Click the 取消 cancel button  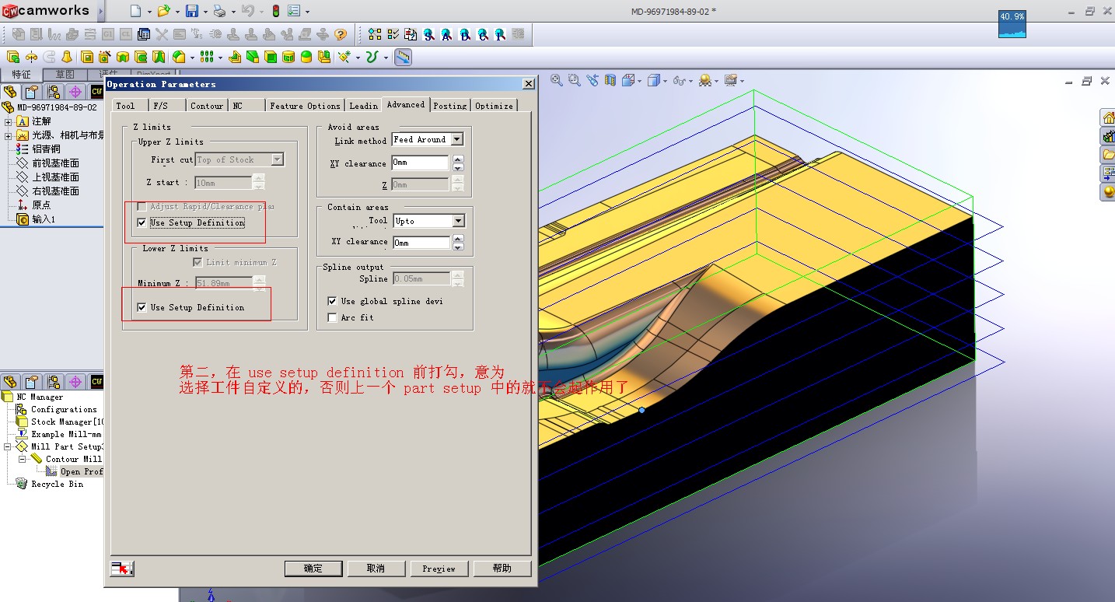[x=376, y=569]
